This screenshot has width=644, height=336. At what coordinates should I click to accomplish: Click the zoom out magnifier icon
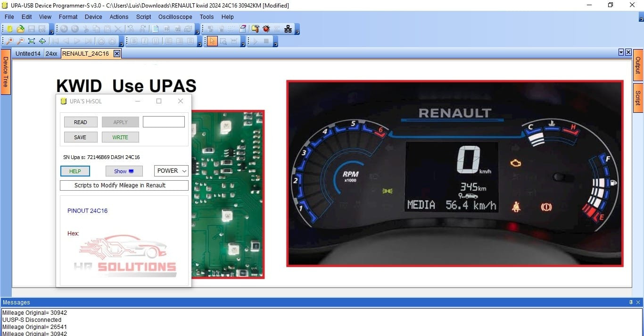(20, 41)
